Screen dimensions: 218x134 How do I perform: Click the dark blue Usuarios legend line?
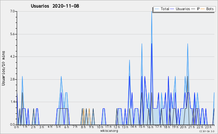click(172, 9)
